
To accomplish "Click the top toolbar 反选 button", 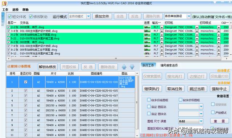I will (134, 16).
